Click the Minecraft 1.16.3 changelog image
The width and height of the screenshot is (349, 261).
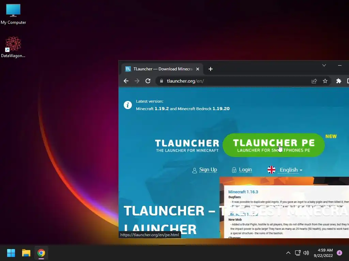coord(284,208)
